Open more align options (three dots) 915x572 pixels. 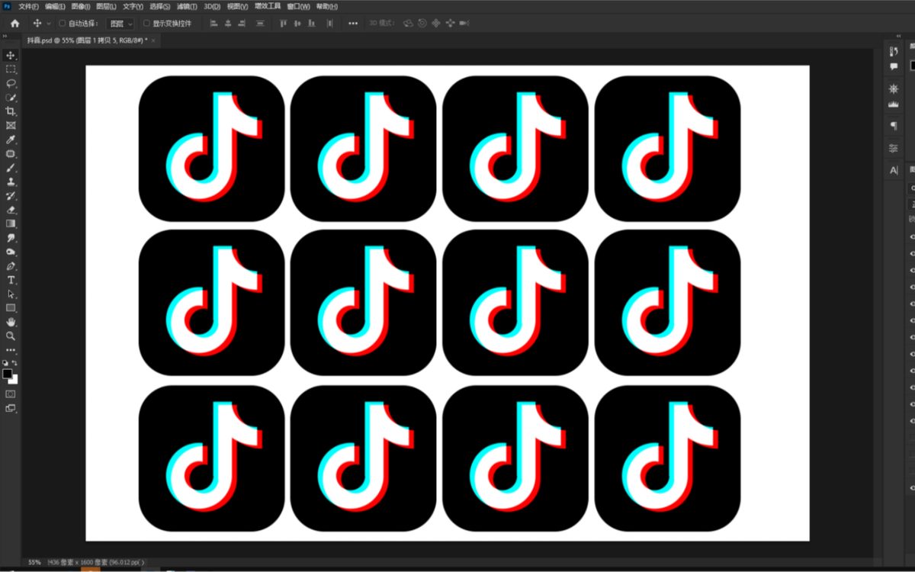point(353,24)
